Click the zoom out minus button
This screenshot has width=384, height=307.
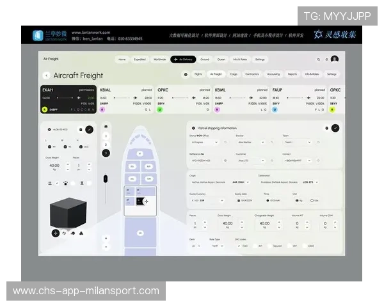tap(106, 246)
